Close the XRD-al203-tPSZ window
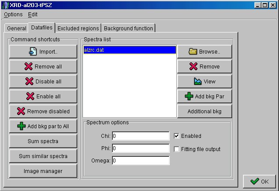 272,5
